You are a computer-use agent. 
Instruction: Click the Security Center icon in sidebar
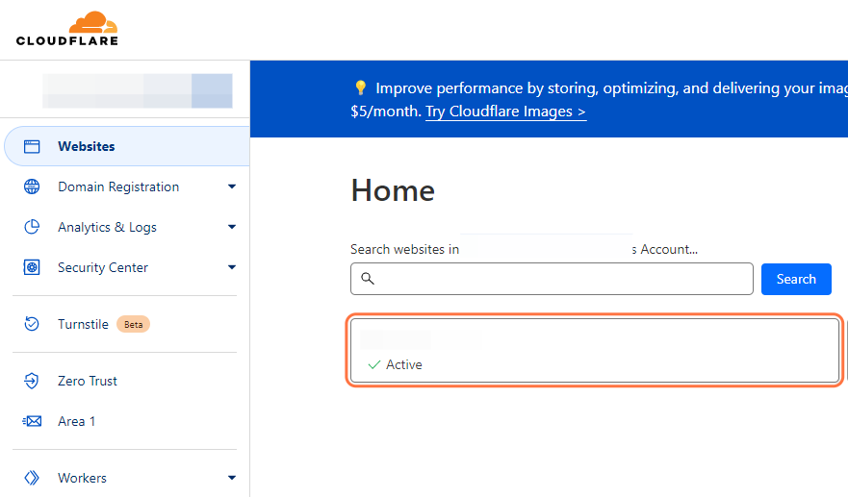(32, 268)
